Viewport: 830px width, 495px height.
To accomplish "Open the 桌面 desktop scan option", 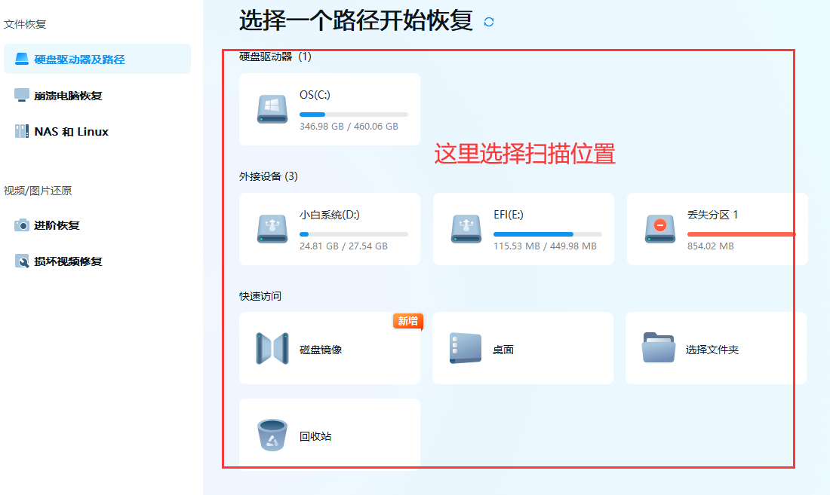I will pyautogui.click(x=466, y=348).
